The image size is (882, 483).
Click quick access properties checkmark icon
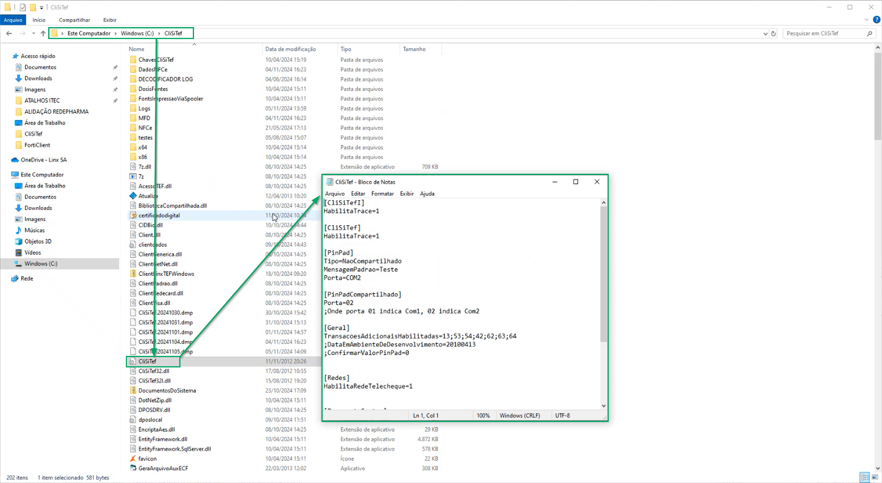23,7
